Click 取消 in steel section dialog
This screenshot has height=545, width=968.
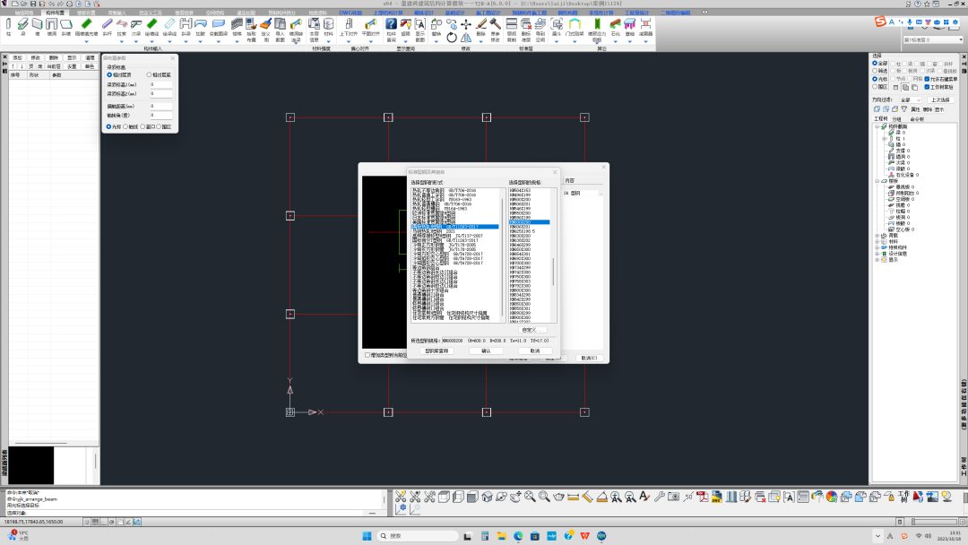tap(535, 351)
